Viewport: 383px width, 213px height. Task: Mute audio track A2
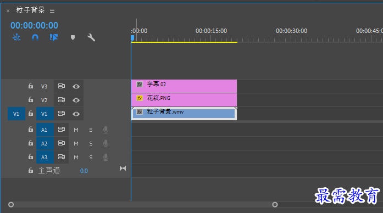pos(76,143)
